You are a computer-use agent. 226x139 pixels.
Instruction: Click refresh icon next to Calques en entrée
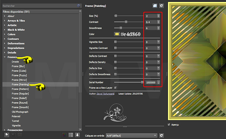coord(161,136)
